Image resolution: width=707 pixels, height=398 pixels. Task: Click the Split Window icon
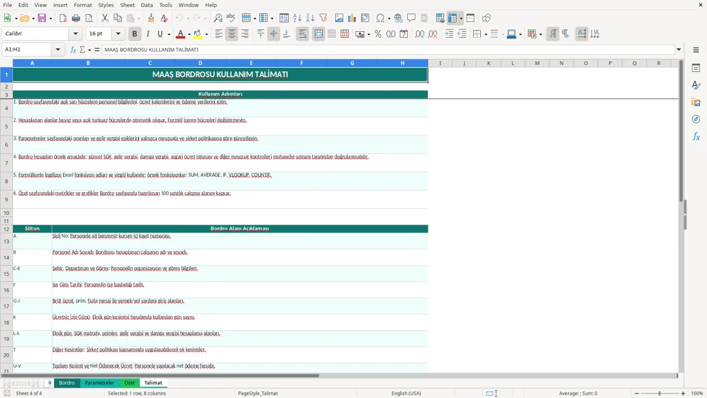470,18
